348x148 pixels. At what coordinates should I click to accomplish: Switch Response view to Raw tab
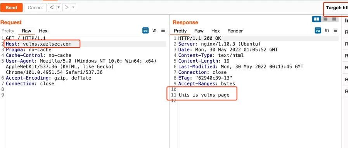(x=199, y=31)
